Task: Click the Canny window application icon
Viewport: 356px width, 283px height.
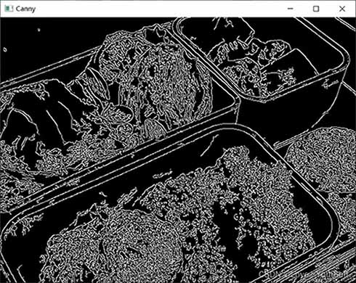Action: coord(9,9)
